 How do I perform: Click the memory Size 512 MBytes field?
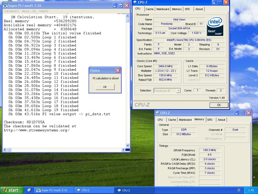point(184,134)
